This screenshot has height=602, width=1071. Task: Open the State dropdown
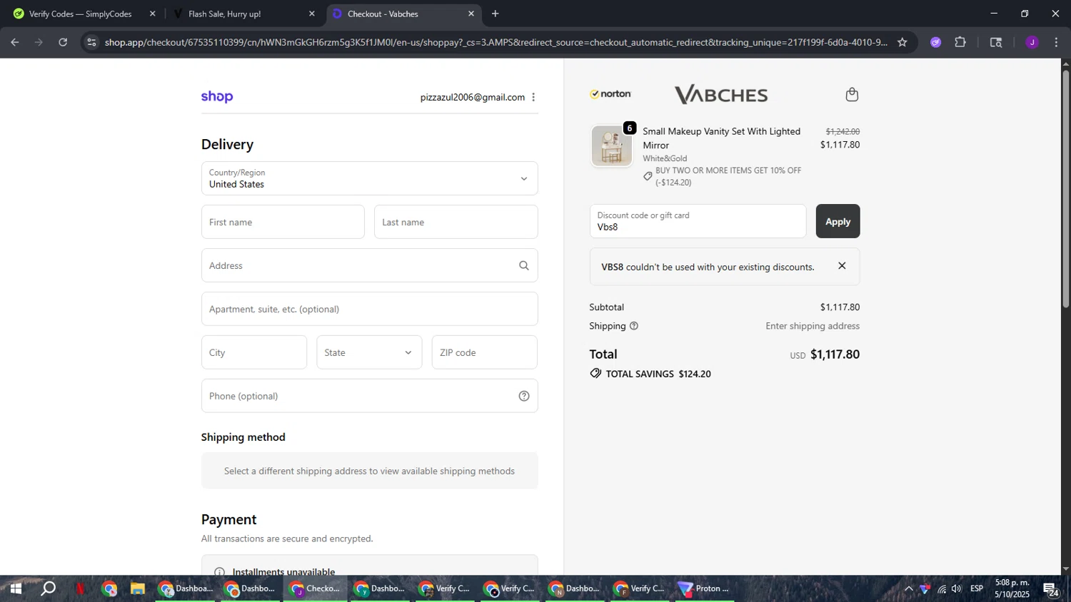pos(369,352)
